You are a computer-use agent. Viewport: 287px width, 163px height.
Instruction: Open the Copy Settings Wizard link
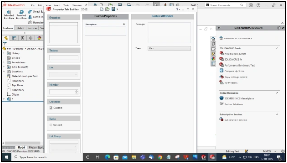[236, 77]
